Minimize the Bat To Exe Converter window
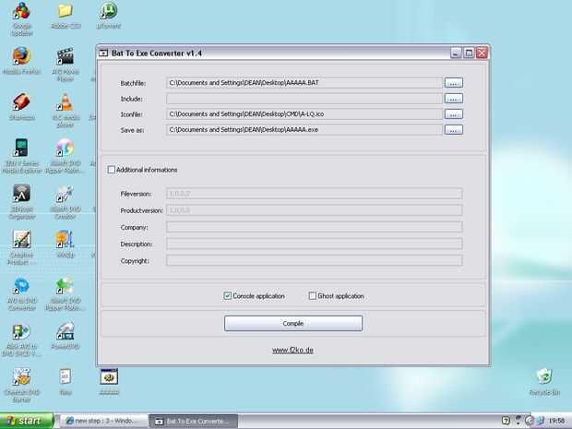572x429 pixels. pos(456,54)
